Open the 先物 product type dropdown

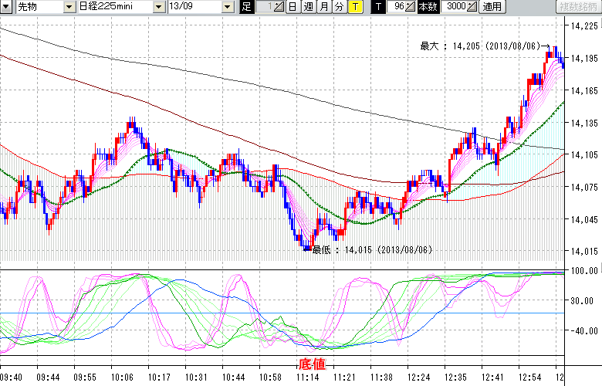[x=70, y=7]
